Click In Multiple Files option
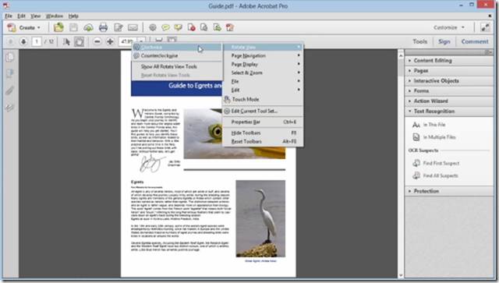The height and width of the screenshot is (283, 499). (434, 137)
